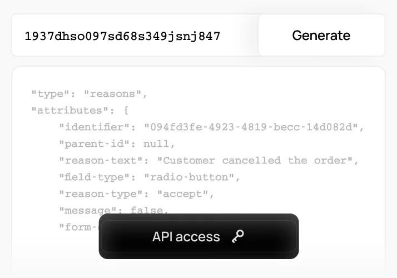
Task: Click the "attributes": { line
Action: 80,111
